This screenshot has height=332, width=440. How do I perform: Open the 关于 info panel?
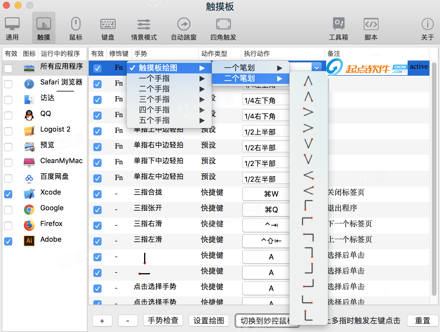pyautogui.click(x=427, y=28)
